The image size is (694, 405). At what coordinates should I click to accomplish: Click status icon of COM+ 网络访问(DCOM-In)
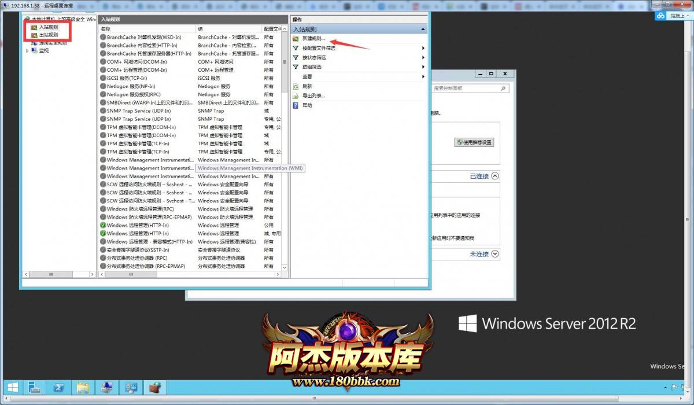click(103, 61)
